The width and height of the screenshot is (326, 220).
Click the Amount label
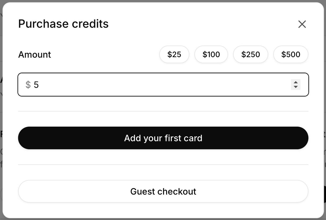point(35,55)
